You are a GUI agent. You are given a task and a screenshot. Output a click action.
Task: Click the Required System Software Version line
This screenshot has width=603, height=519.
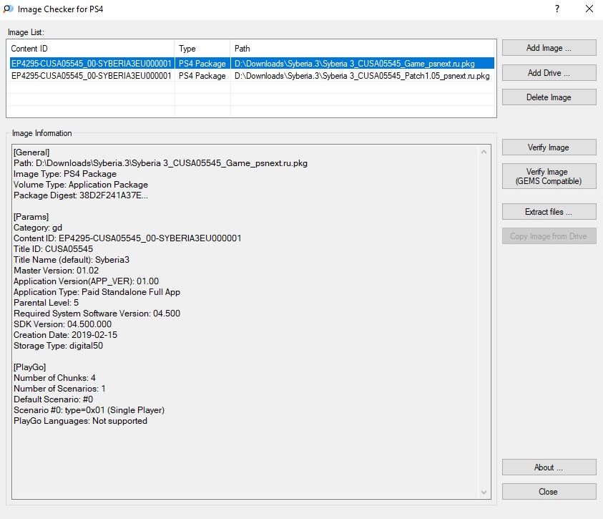tap(97, 314)
